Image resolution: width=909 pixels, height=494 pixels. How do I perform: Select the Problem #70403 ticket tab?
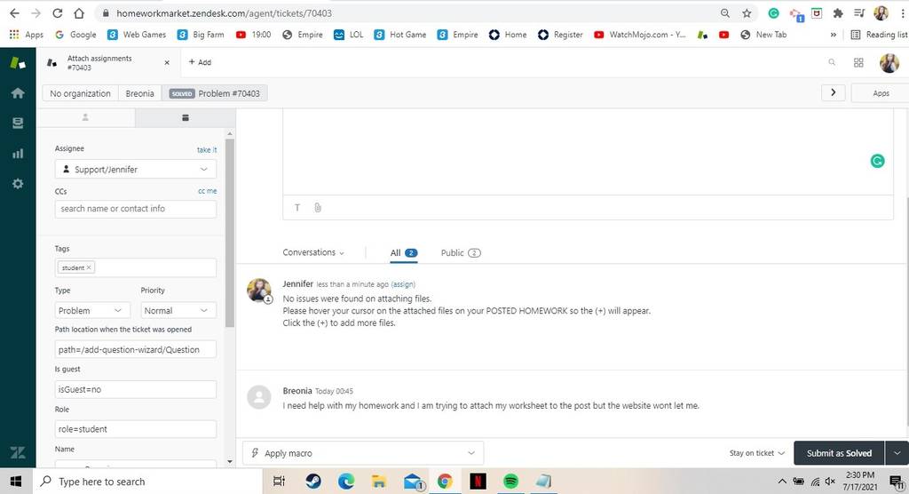coord(215,93)
